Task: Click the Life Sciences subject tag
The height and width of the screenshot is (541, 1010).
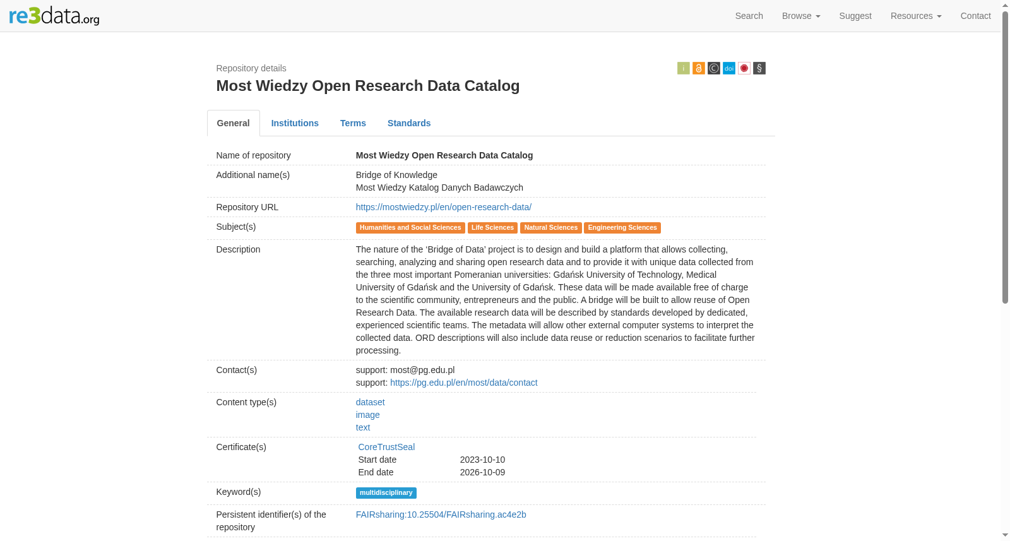Action: click(x=492, y=228)
